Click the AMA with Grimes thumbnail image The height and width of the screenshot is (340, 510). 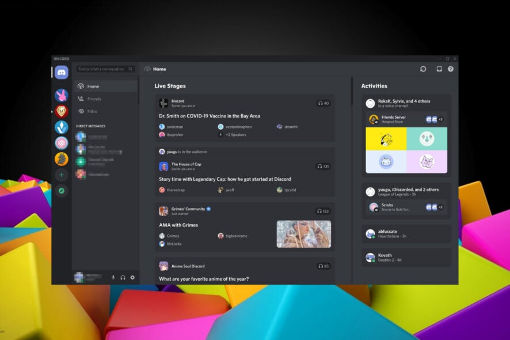(x=304, y=234)
